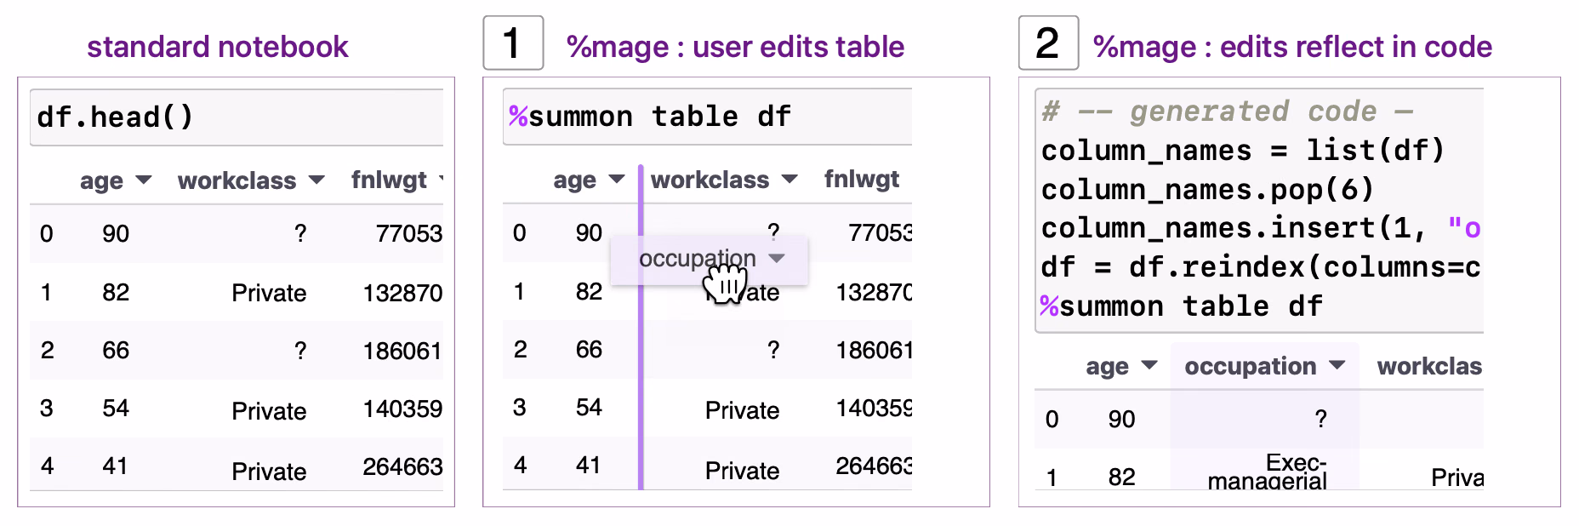Open workclass column dropdown in standard notebook
This screenshot has height=526, width=1579.
(x=317, y=180)
